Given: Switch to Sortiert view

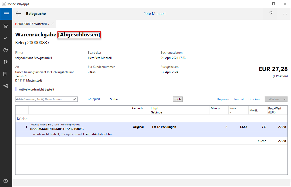Looking at the screenshot, I should click(x=115, y=99).
